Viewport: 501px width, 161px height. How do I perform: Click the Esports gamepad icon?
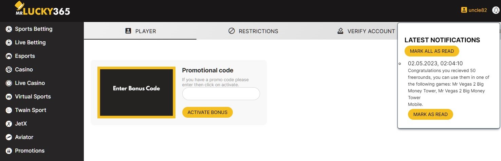coord(9,56)
